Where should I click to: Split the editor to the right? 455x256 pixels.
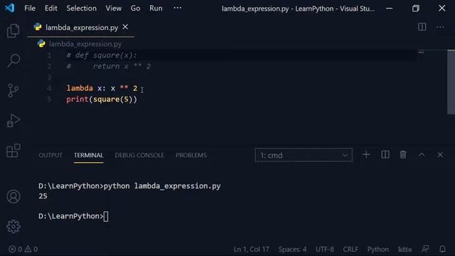tap(422, 27)
